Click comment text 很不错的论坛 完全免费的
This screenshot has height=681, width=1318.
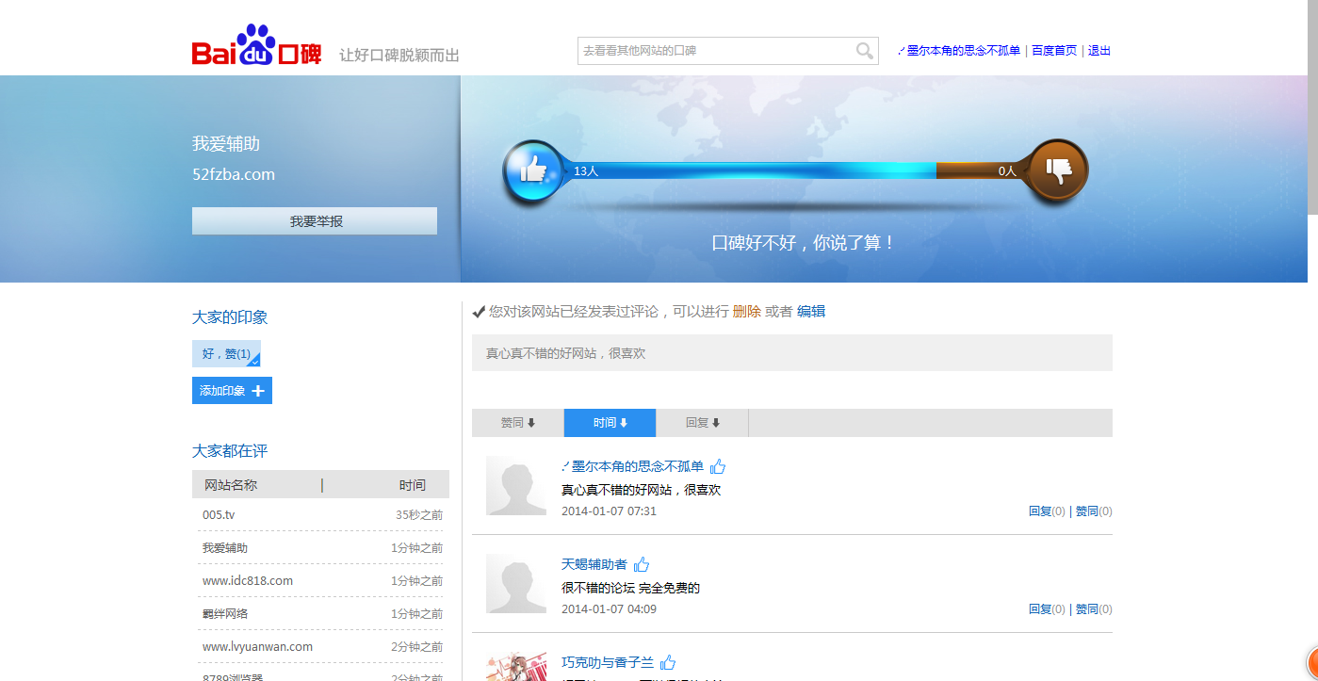click(x=630, y=588)
